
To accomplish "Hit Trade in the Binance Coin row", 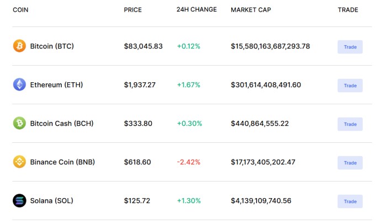I will (350, 163).
